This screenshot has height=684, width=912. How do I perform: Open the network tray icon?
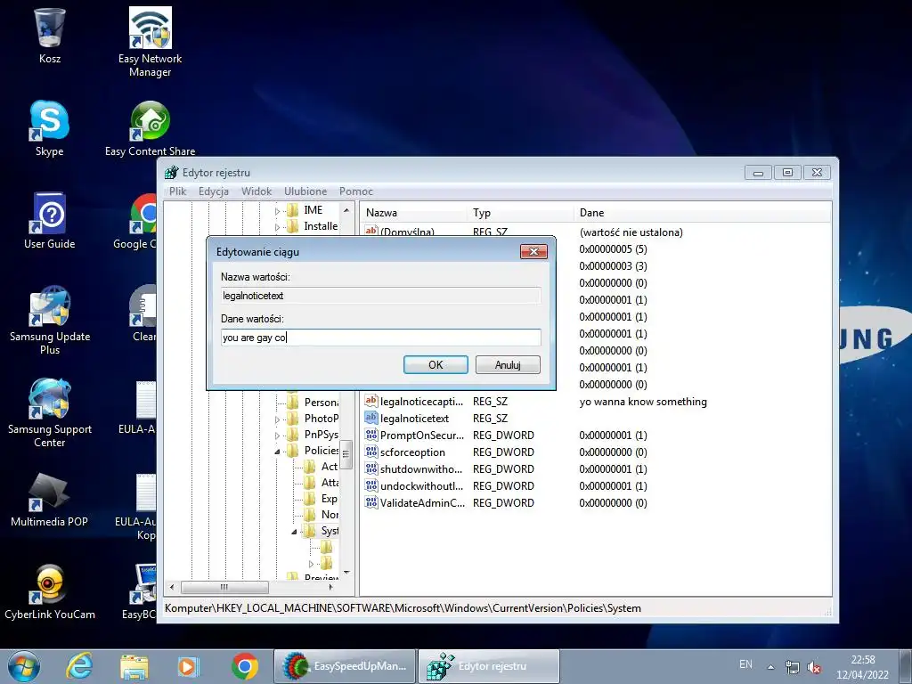(792, 666)
